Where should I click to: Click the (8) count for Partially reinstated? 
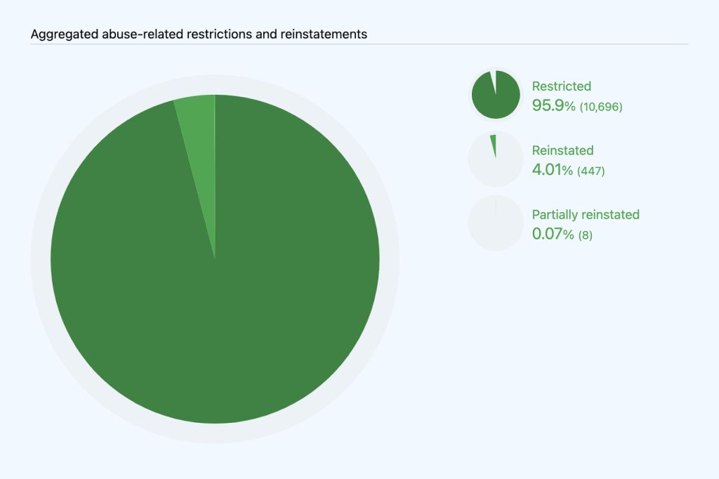(x=585, y=235)
